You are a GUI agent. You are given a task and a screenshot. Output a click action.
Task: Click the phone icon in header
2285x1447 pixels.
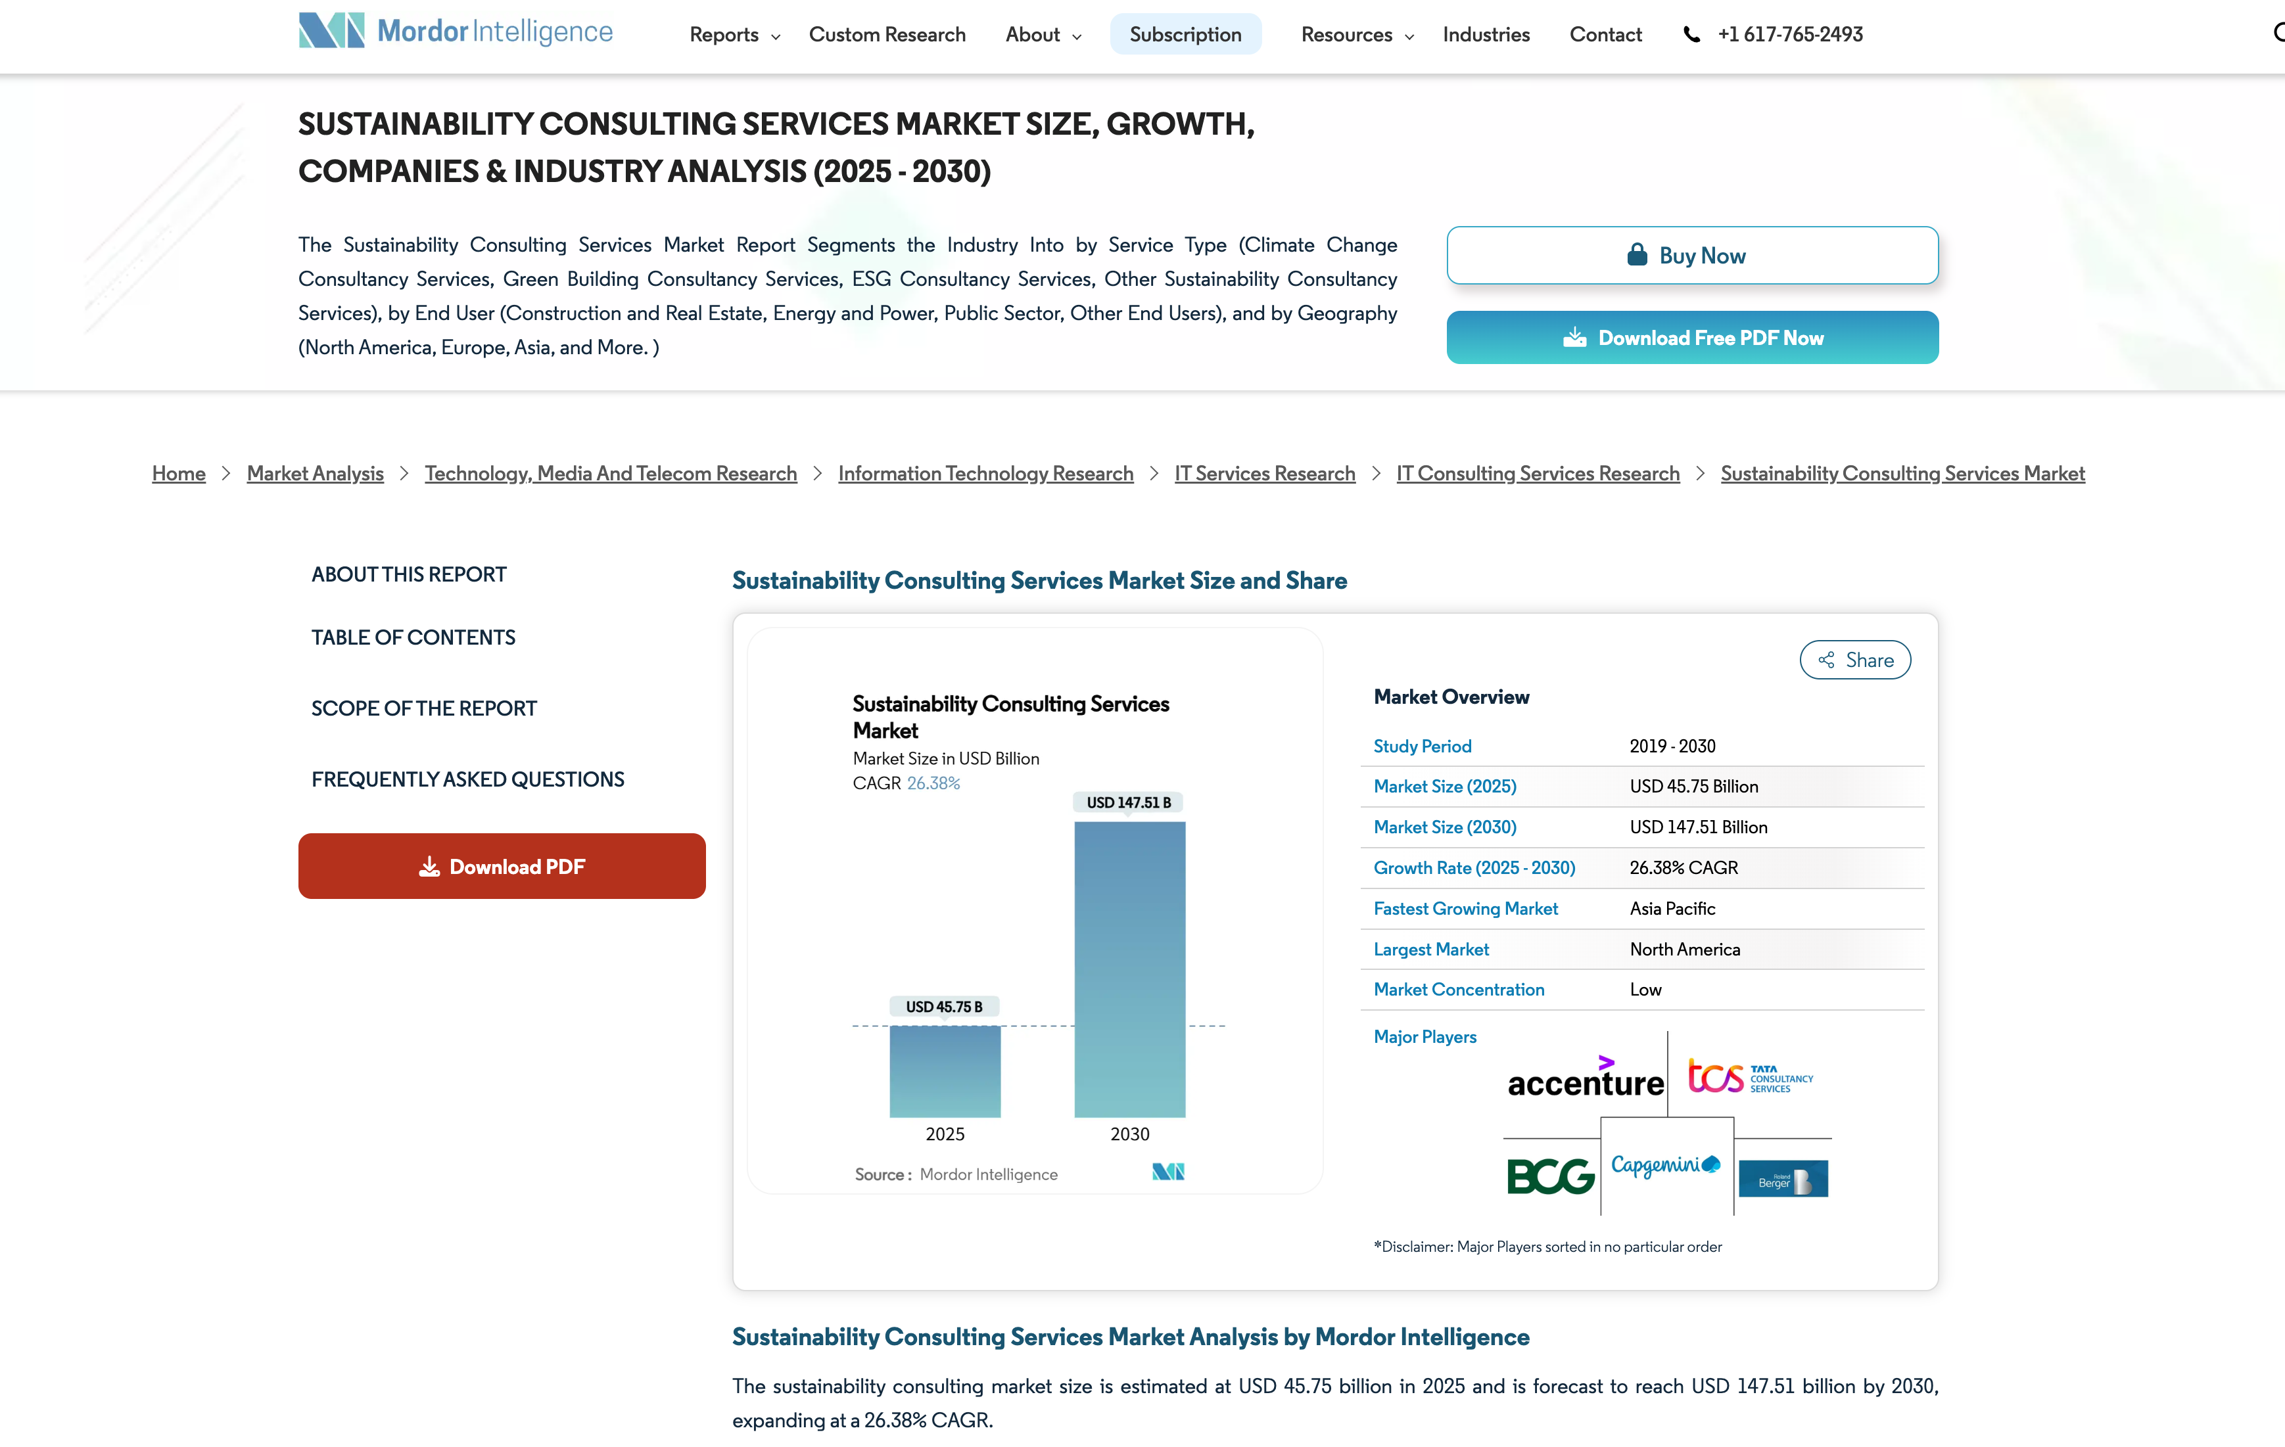click(1691, 35)
